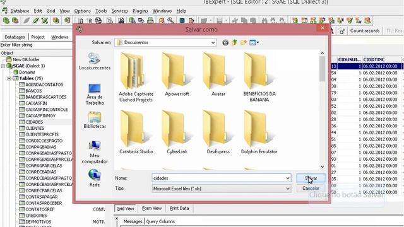Click the user manager people icon

pyautogui.click(x=162, y=20)
